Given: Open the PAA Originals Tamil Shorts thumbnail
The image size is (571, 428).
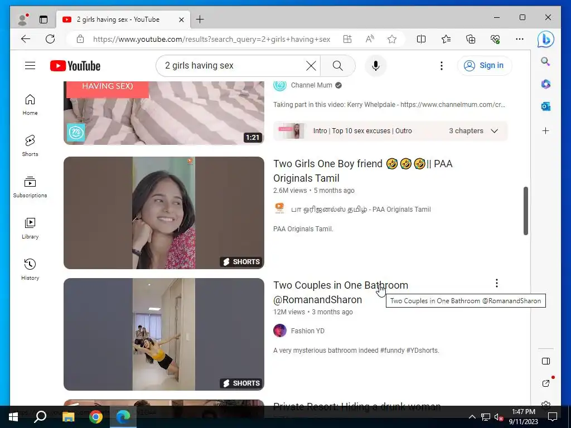Looking at the screenshot, I should click(x=164, y=213).
